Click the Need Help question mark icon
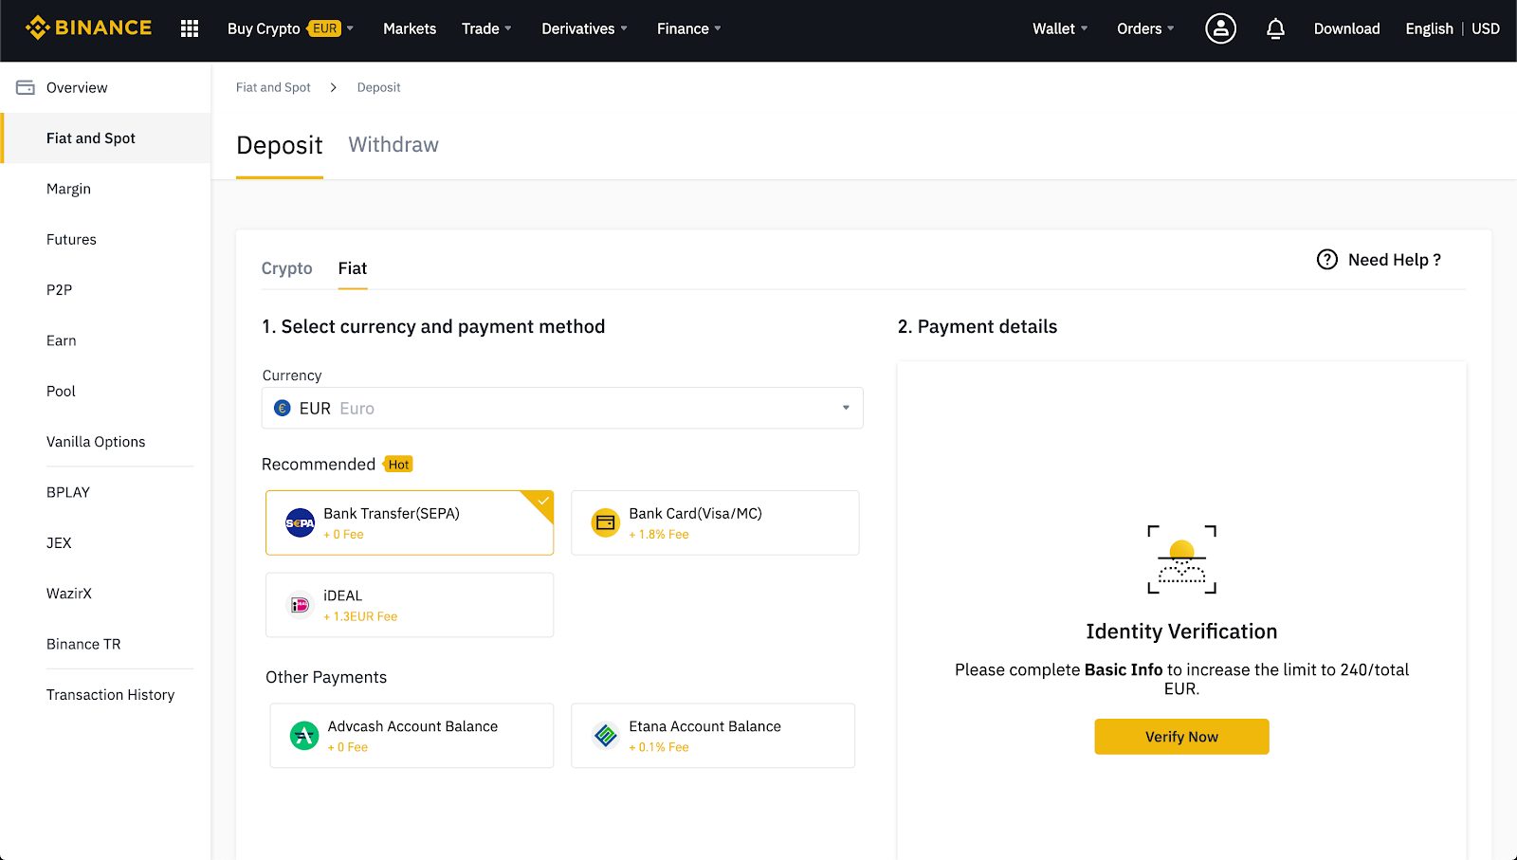 click(1327, 260)
